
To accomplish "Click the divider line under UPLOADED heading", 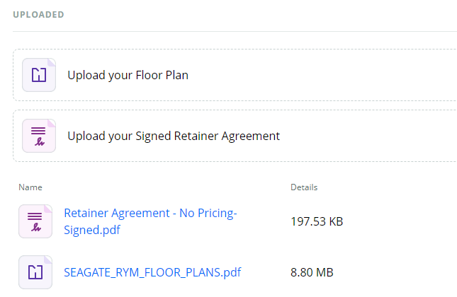I will 235,31.
